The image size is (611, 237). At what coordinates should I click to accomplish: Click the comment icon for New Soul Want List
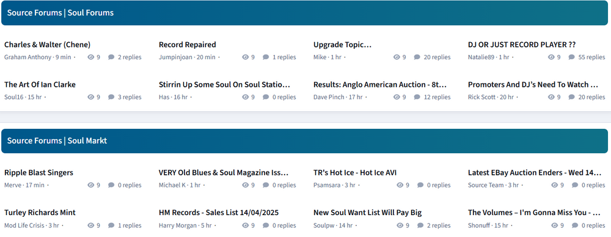click(420, 225)
